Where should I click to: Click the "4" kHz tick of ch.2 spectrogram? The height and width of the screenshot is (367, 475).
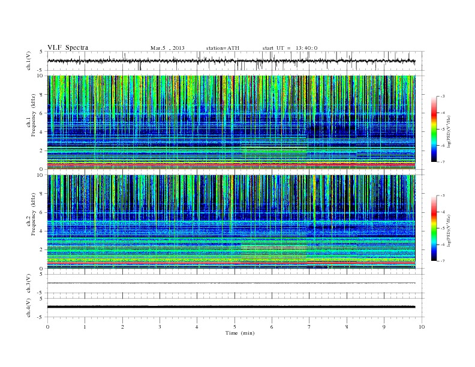(42, 231)
